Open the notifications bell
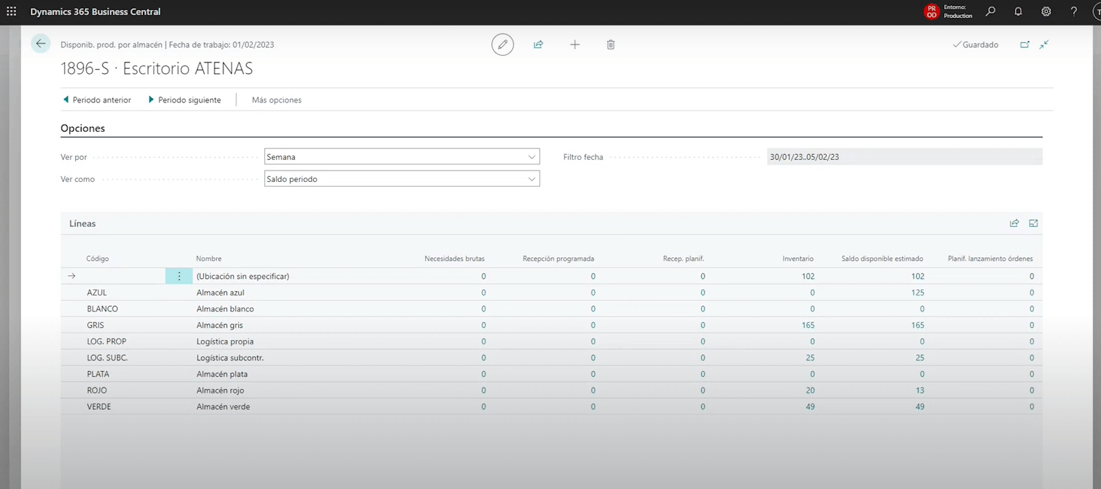The image size is (1101, 489). click(1018, 12)
